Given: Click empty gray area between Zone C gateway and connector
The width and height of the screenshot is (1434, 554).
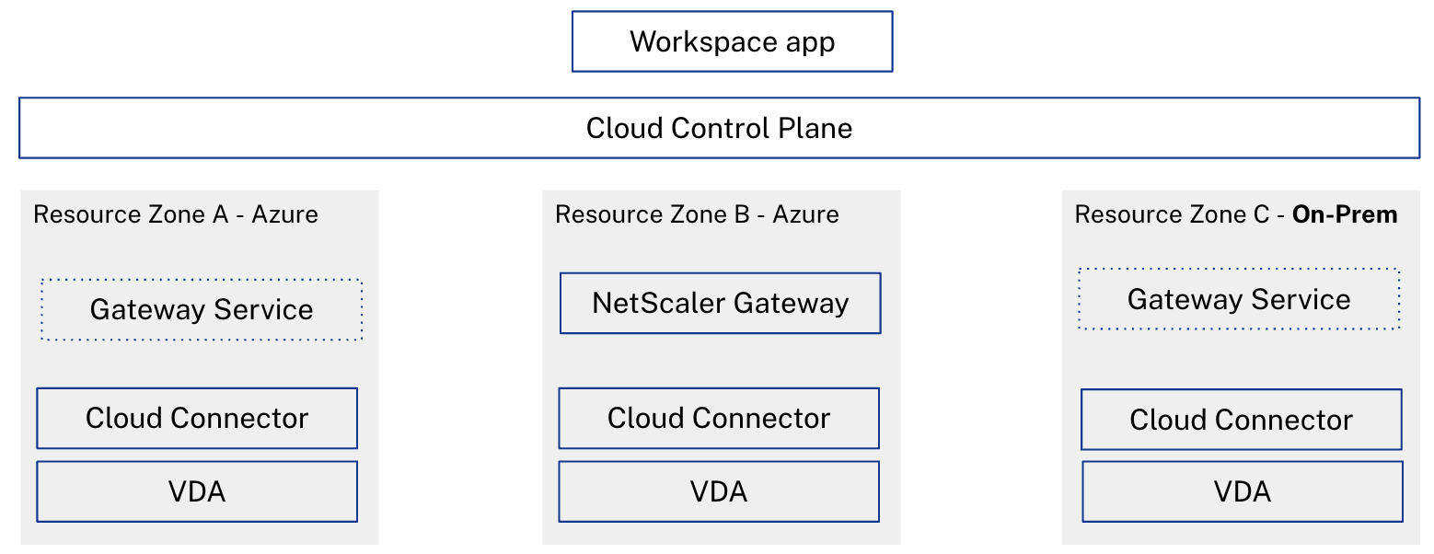Looking at the screenshot, I should (x=1241, y=359).
